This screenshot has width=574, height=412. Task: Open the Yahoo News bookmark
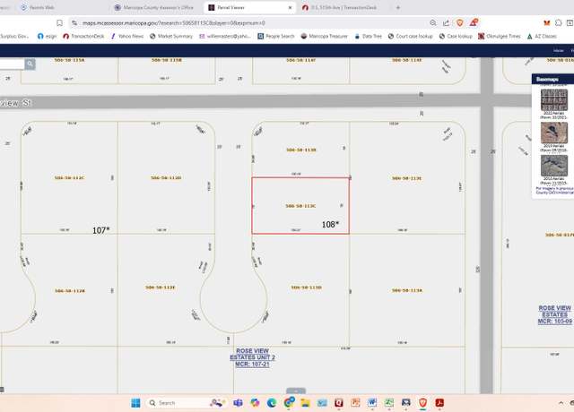coord(127,36)
